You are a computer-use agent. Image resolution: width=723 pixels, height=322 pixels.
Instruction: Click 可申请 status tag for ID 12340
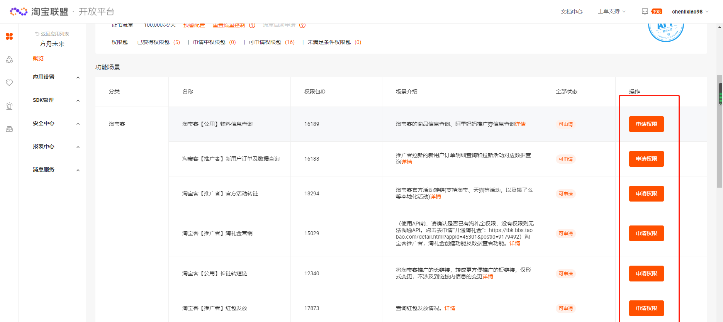566,273
